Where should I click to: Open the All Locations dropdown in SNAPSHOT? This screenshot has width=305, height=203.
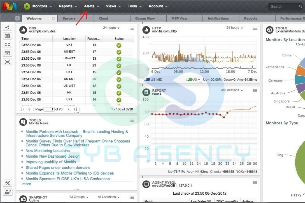click(x=109, y=197)
